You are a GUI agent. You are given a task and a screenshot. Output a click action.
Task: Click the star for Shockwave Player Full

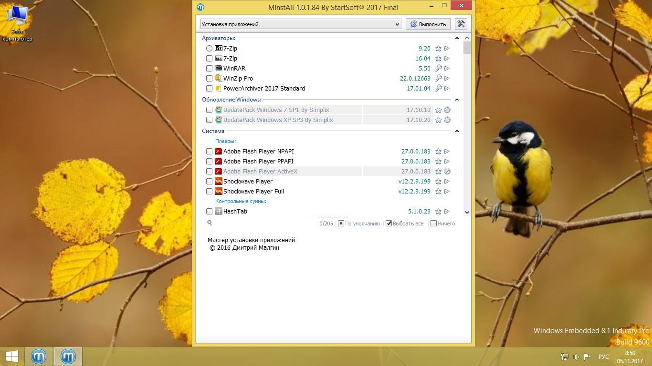tap(438, 192)
